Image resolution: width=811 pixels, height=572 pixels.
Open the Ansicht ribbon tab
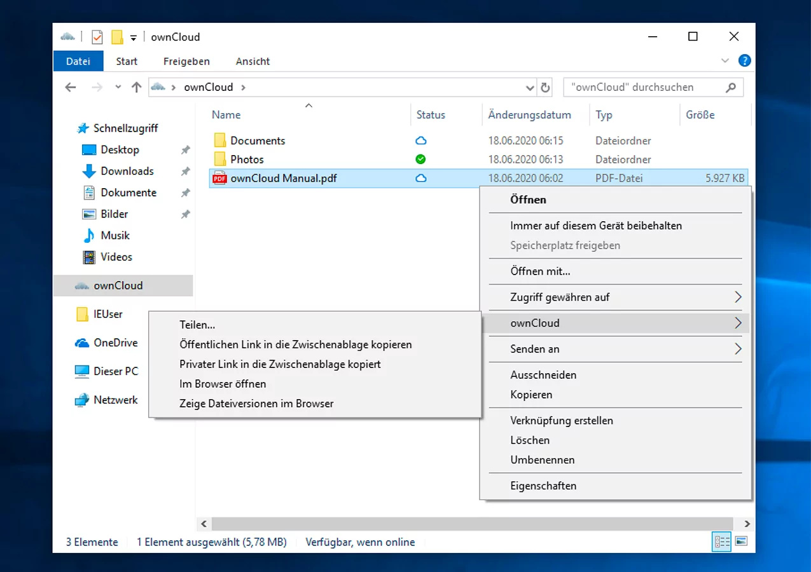coord(253,62)
